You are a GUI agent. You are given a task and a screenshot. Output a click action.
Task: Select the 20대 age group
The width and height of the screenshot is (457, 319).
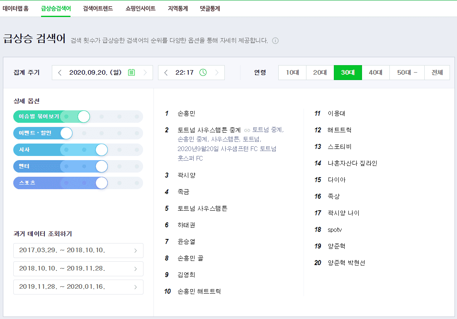pos(320,72)
